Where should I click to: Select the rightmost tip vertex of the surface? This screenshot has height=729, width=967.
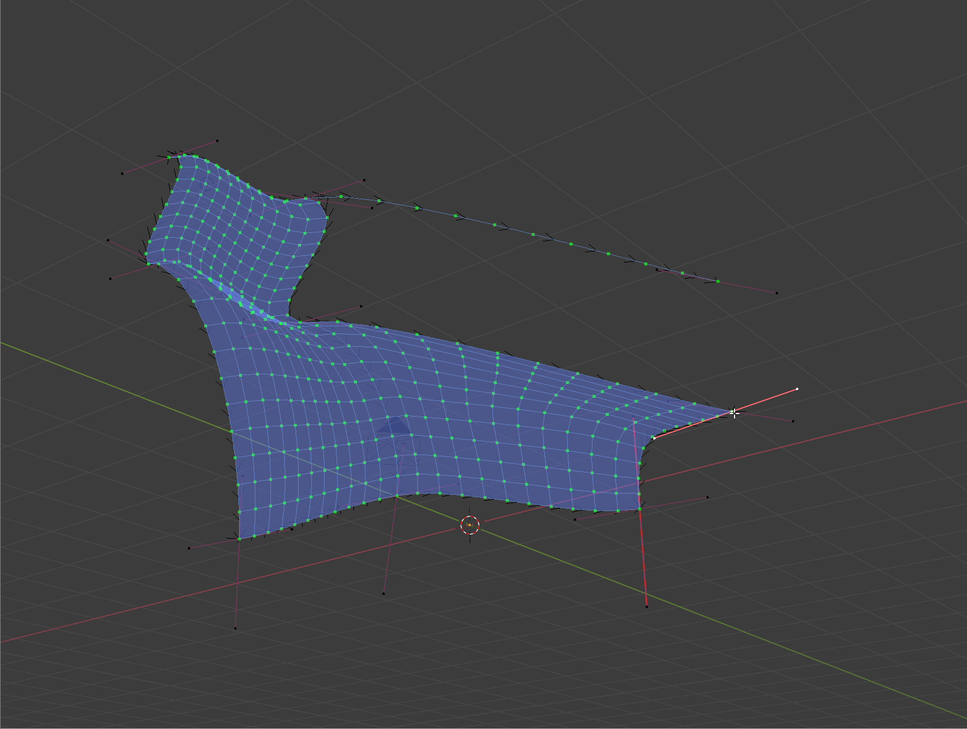pyautogui.click(x=732, y=411)
